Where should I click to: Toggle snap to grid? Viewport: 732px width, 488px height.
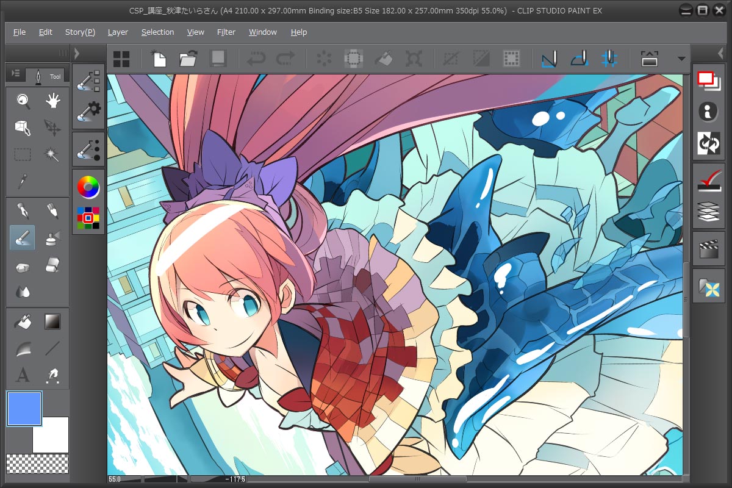[609, 59]
